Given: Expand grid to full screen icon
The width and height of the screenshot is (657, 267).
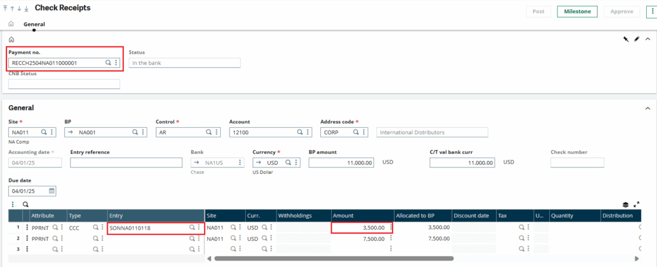Looking at the screenshot, I should click(636, 205).
